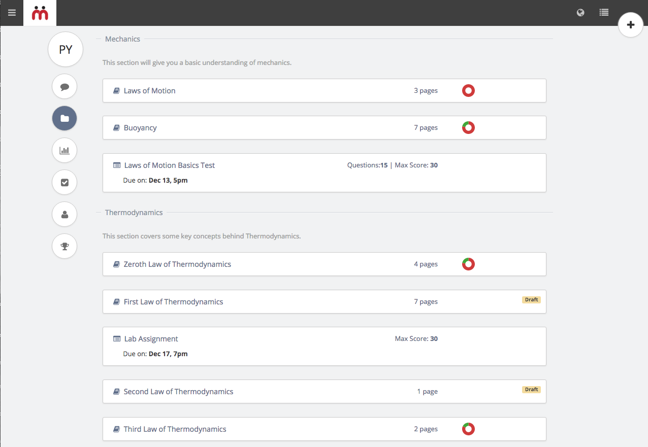Click the quiz icon beside Laws of Motion Basics Test

[x=117, y=165]
